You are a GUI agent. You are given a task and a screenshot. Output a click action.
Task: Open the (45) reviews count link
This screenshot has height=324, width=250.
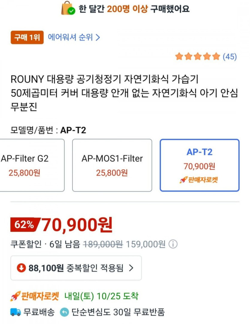230,56
